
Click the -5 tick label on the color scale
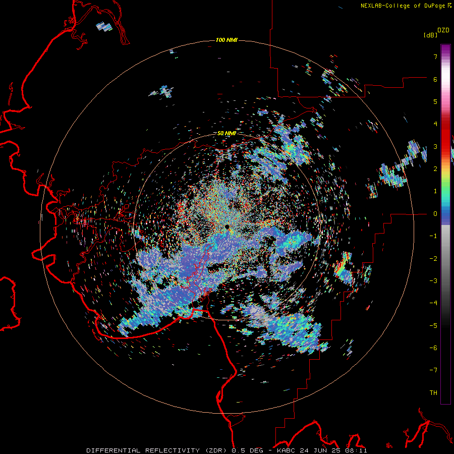(x=433, y=326)
